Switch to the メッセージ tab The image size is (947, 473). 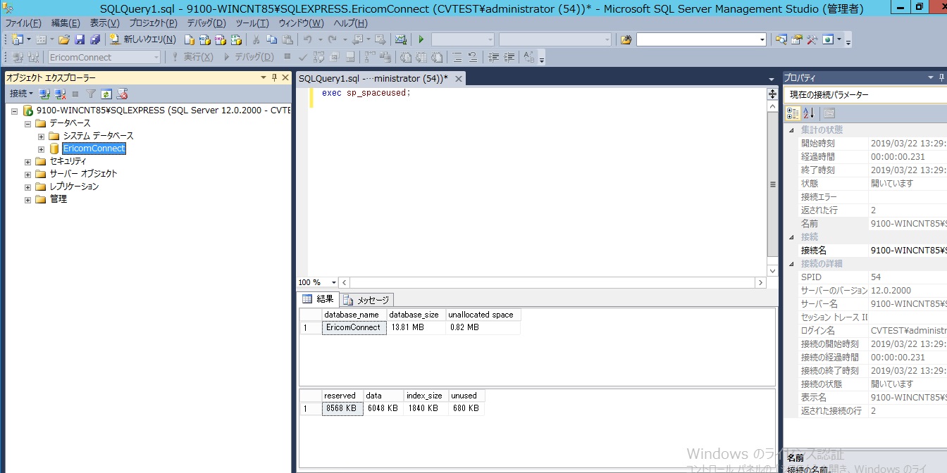coord(366,300)
